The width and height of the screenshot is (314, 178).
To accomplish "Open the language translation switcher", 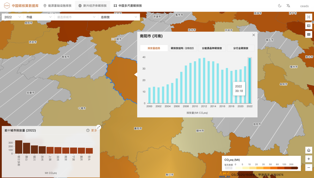I will pyautogui.click(x=288, y=6).
